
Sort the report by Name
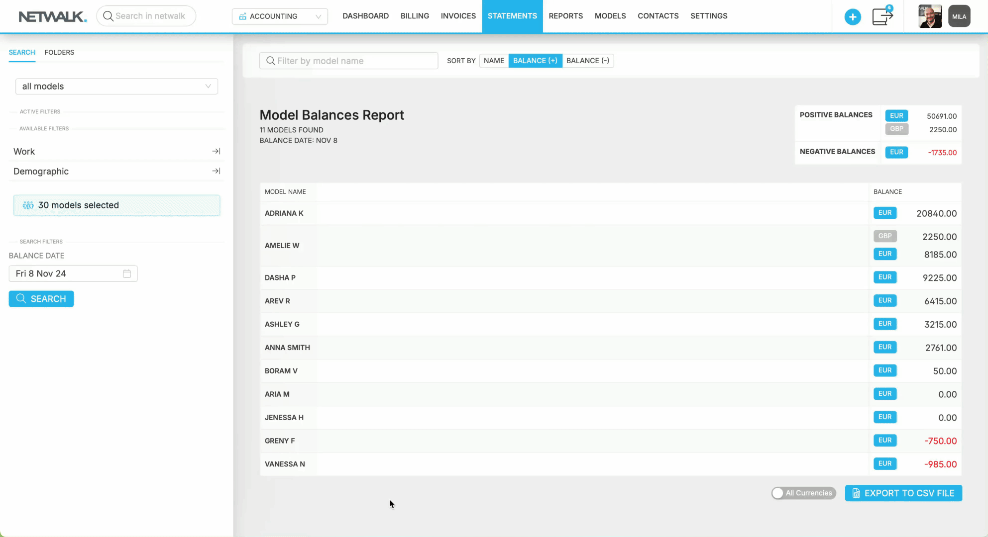[494, 61]
